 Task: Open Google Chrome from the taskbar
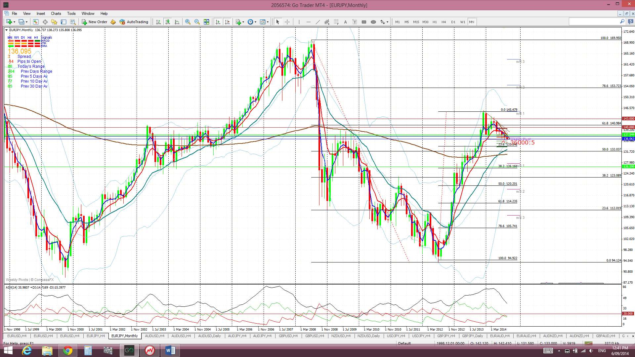(67, 350)
